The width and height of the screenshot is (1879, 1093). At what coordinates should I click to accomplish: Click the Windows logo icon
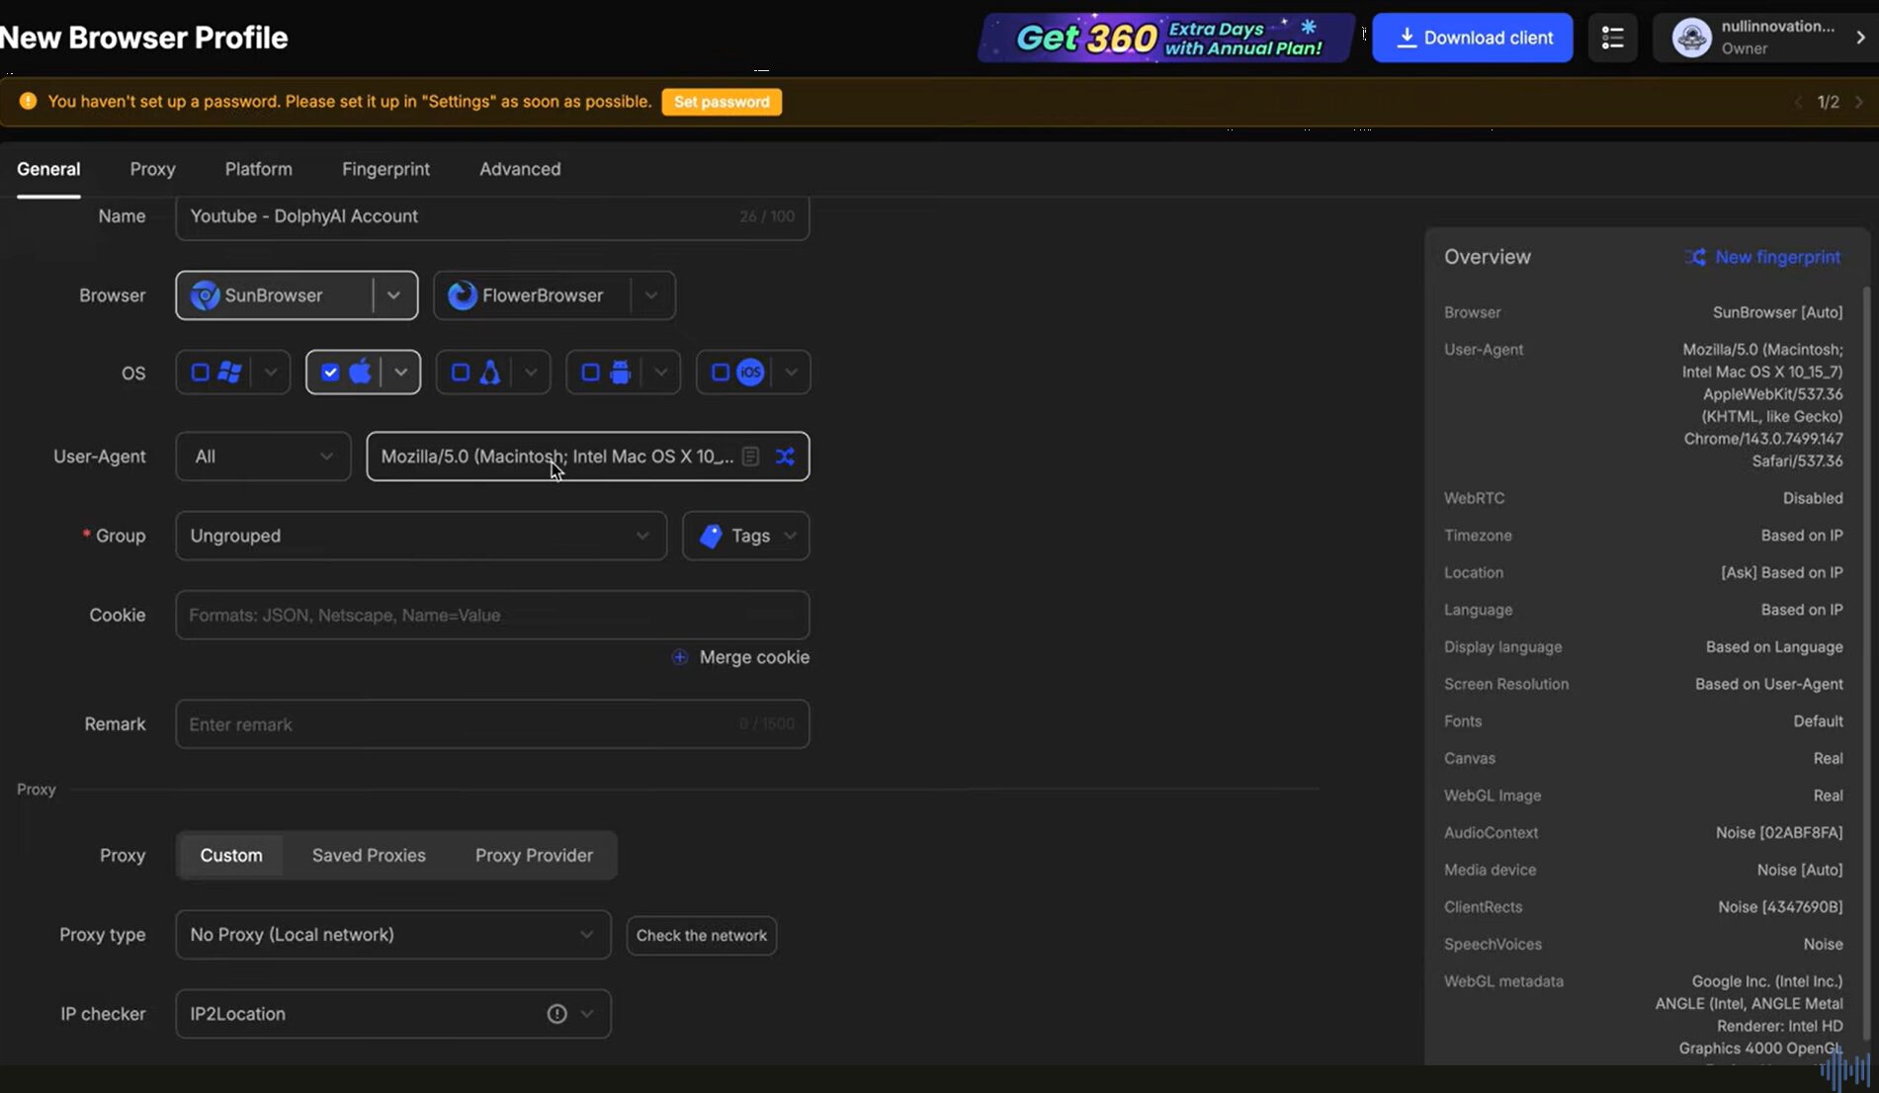229,373
